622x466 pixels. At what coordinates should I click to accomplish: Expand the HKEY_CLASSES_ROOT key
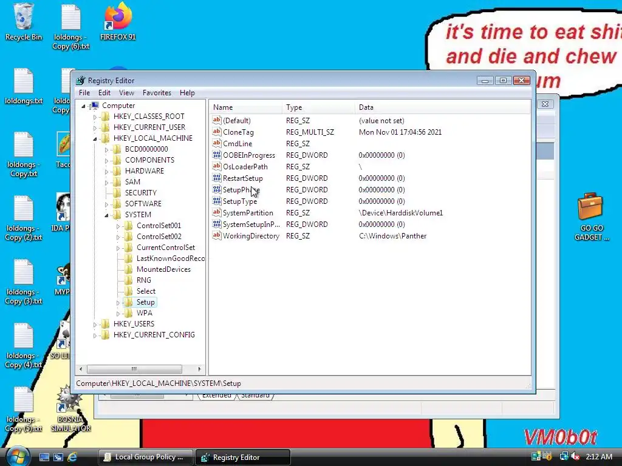[95, 117]
